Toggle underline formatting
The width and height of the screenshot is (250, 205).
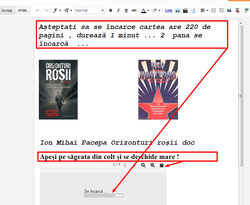tap(126, 10)
